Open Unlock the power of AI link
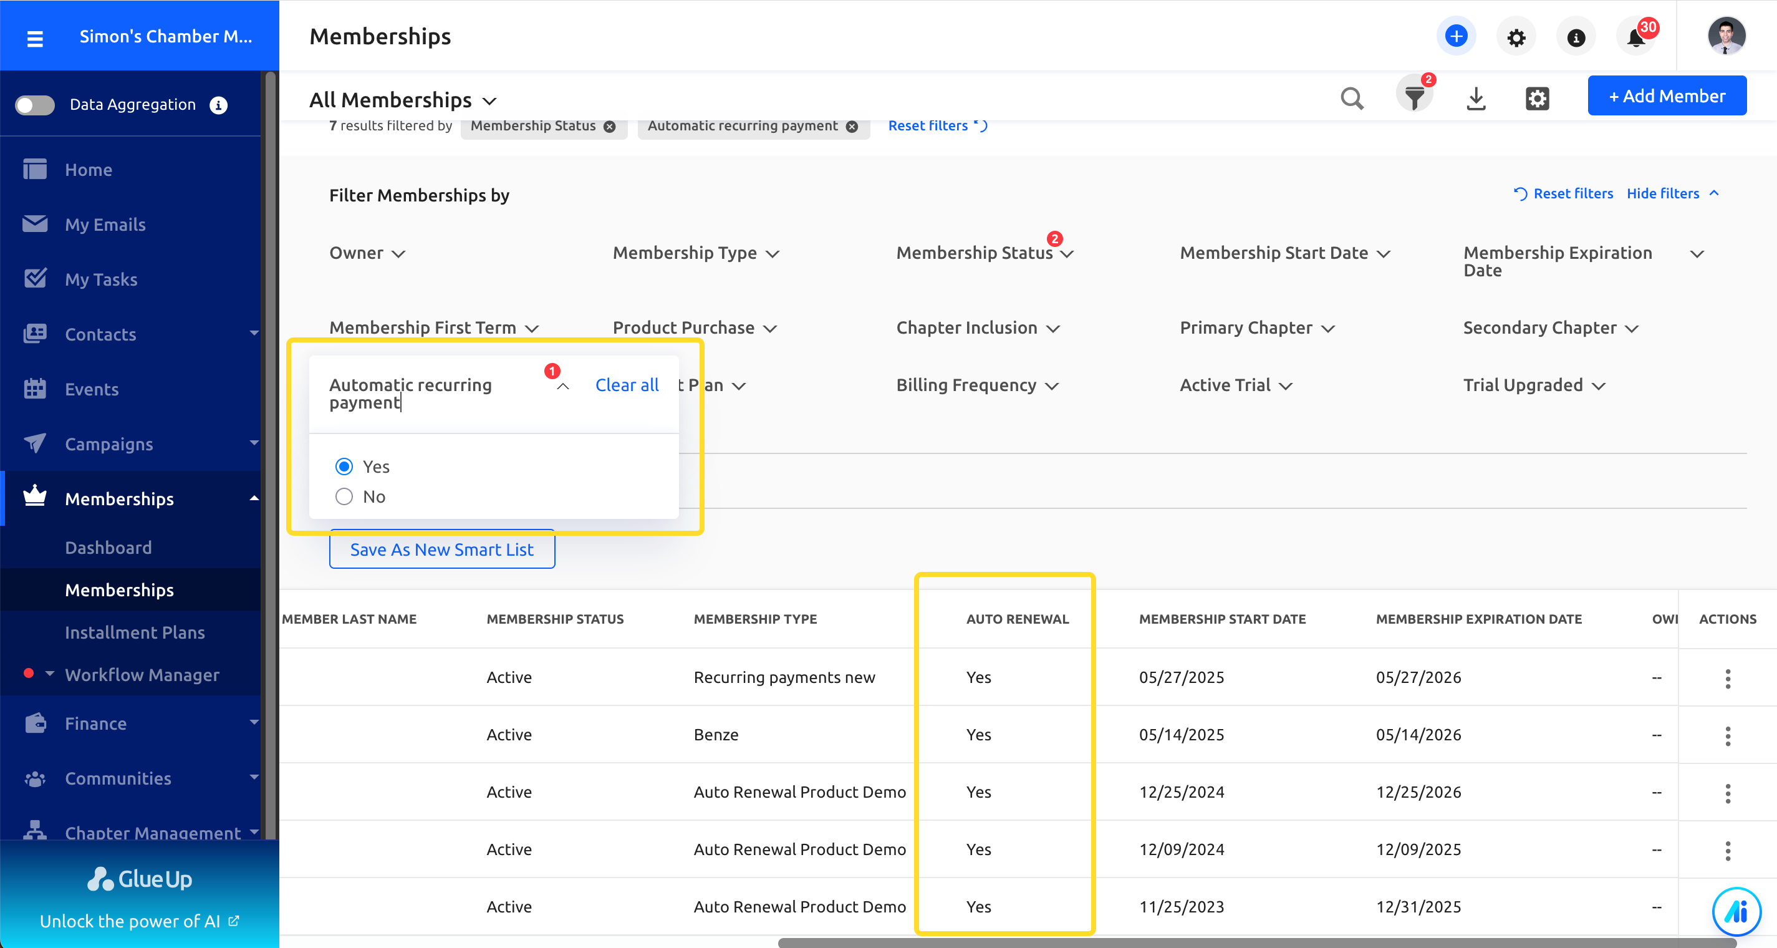 138,921
